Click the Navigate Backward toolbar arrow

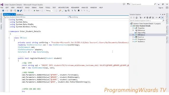pyautogui.click(x=3, y=11)
